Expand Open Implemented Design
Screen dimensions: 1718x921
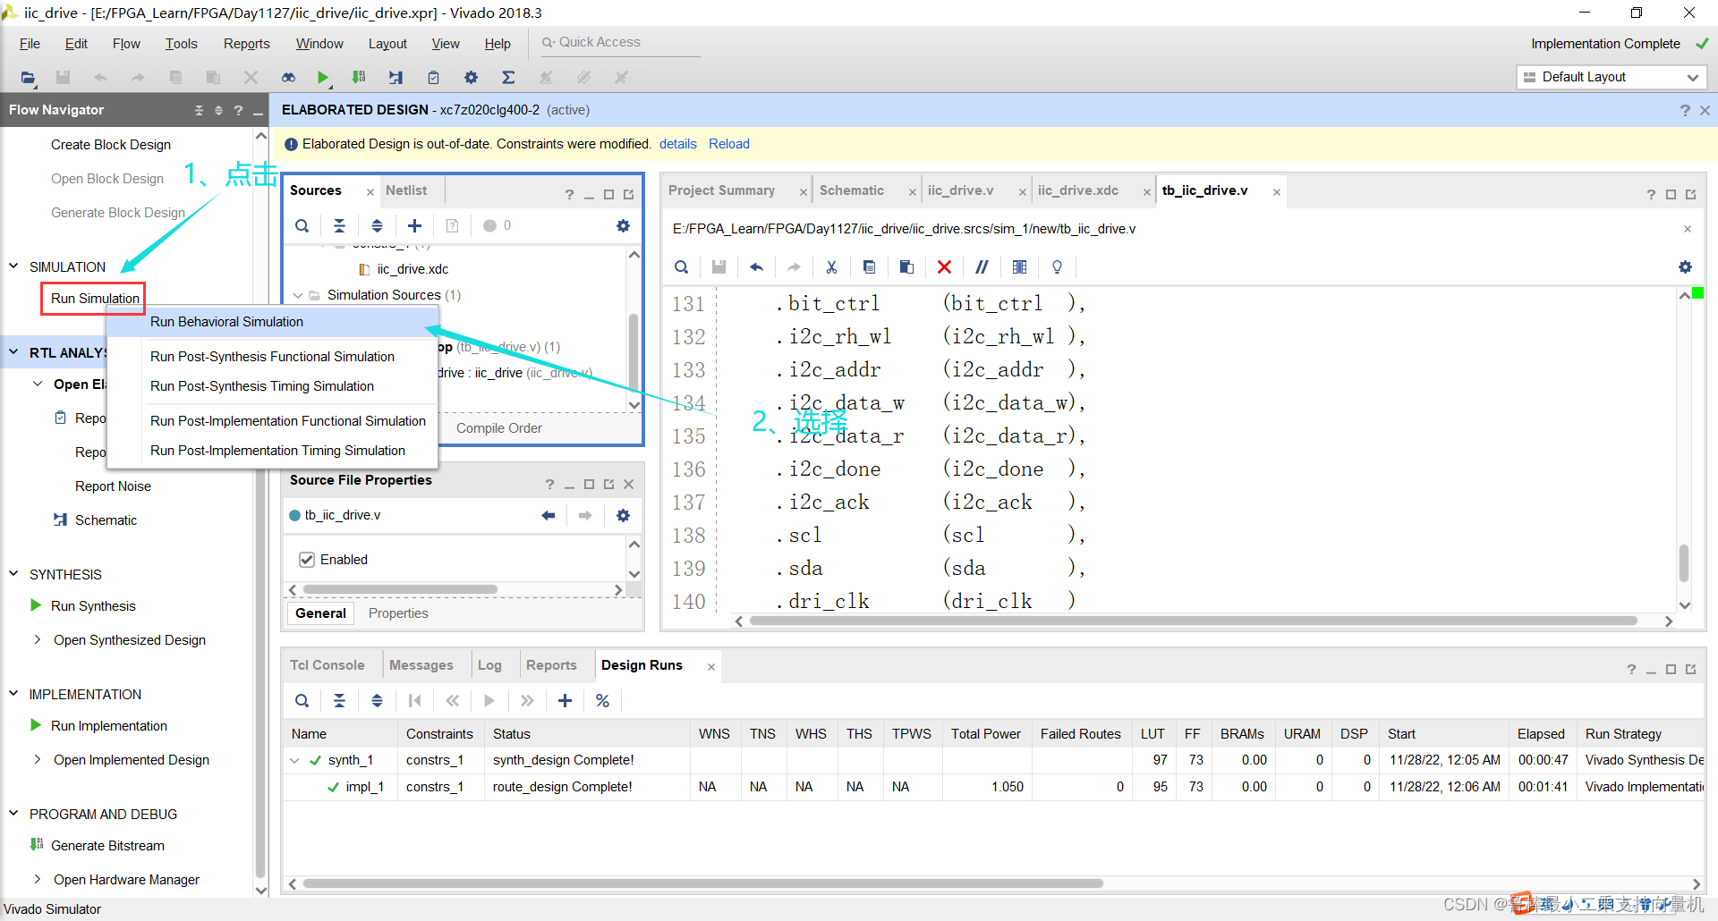click(x=38, y=759)
